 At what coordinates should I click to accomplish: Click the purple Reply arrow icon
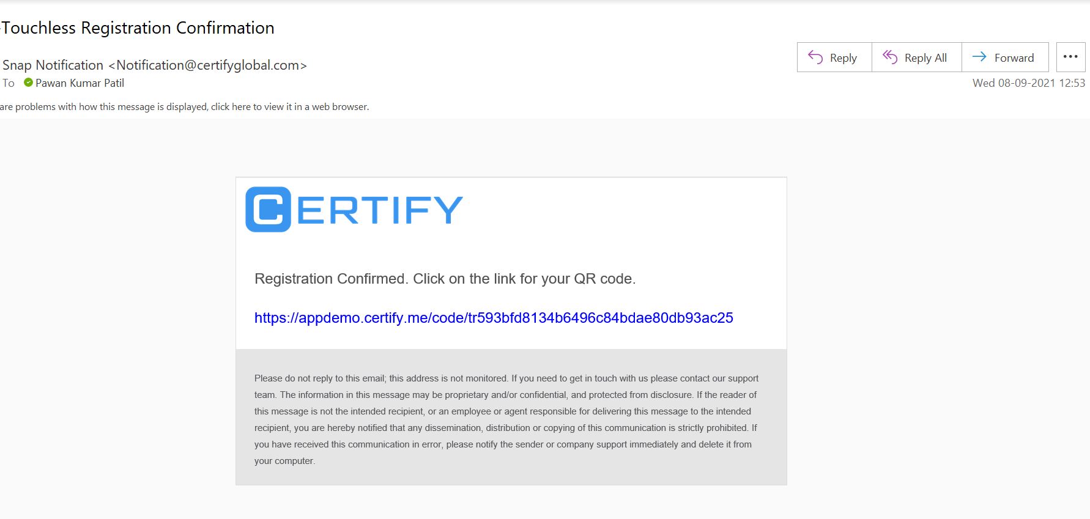(x=815, y=57)
